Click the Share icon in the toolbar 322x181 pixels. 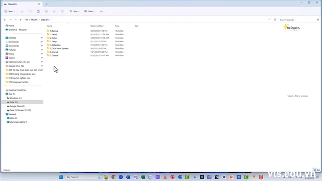(54, 11)
